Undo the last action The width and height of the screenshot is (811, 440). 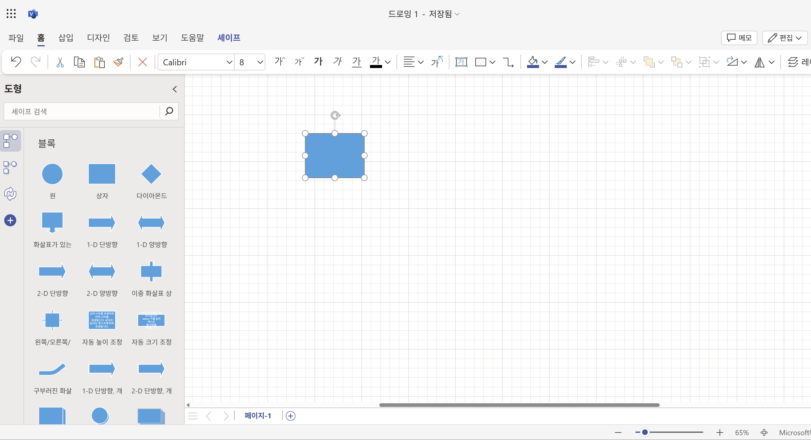[x=16, y=62]
